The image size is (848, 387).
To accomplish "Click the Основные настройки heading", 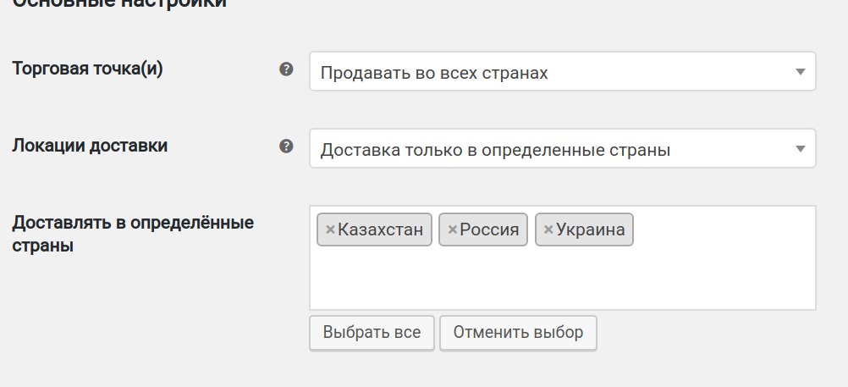I will click(x=118, y=3).
